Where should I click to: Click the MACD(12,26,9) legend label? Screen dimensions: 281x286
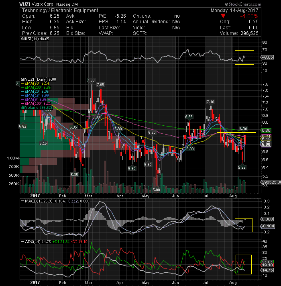(x=39, y=201)
